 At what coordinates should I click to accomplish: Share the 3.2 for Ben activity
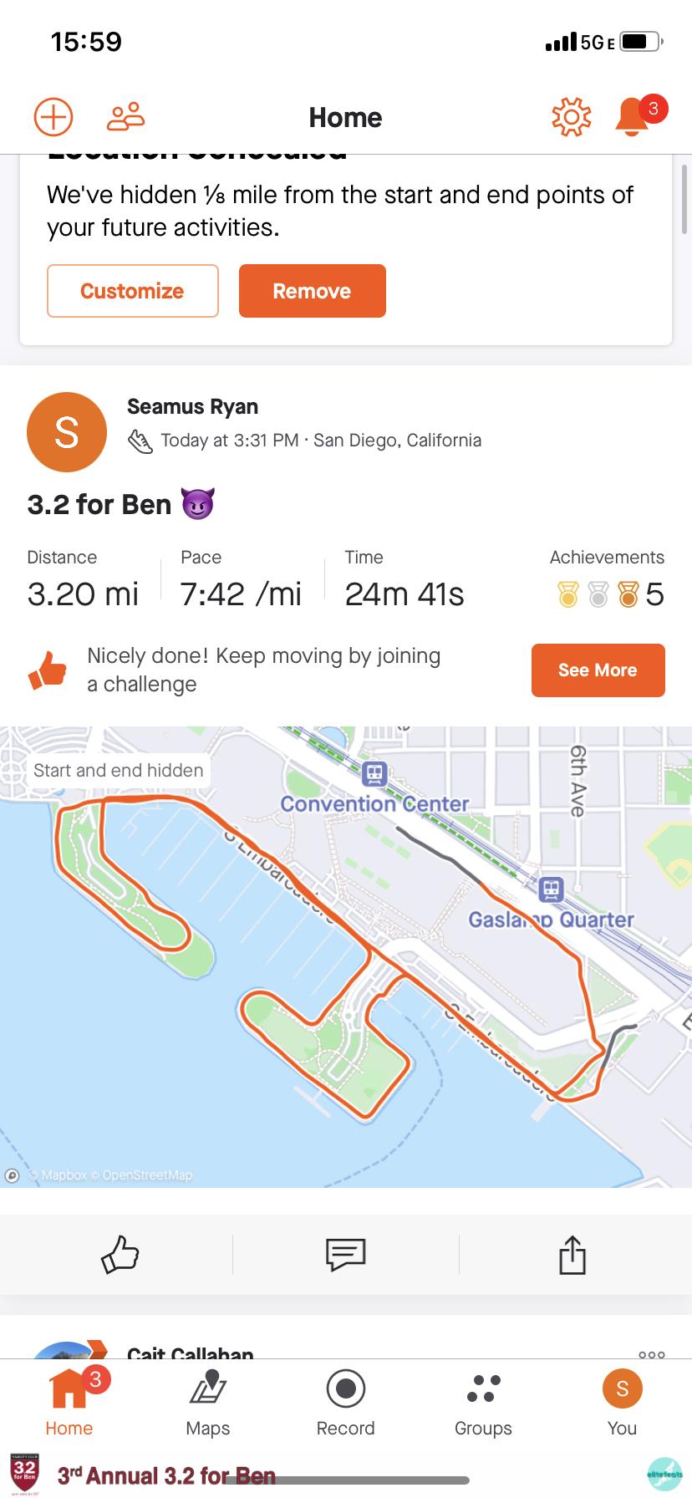572,1254
